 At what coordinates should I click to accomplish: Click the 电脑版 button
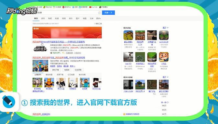tap(67, 70)
